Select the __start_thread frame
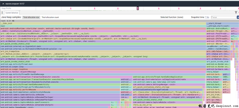Screen dimensions: 239x108 click(222, 24)
